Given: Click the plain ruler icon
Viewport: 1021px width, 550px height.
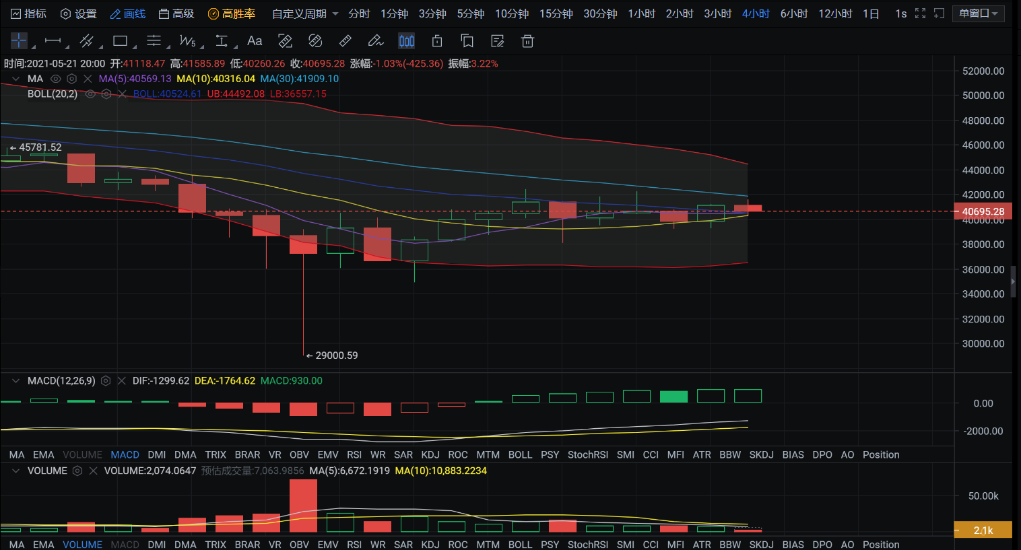Looking at the screenshot, I should 345,41.
